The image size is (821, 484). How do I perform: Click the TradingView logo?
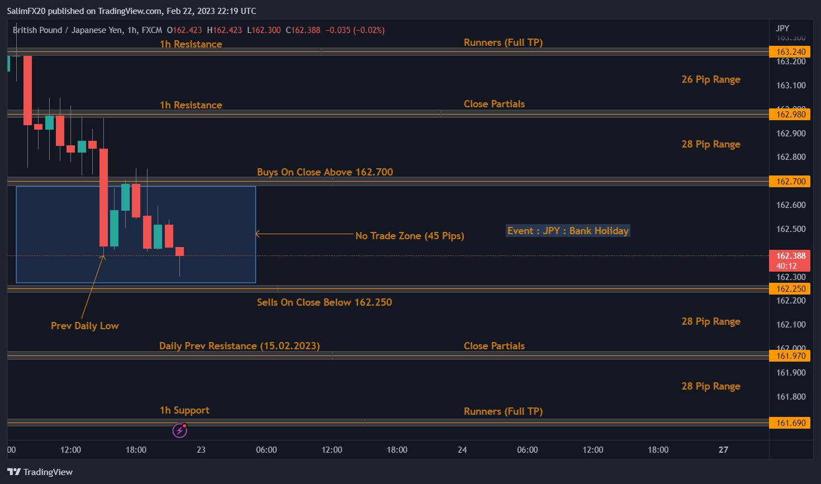click(x=40, y=472)
